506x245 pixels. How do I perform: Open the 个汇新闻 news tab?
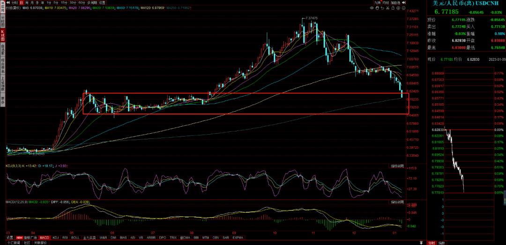click(14, 243)
